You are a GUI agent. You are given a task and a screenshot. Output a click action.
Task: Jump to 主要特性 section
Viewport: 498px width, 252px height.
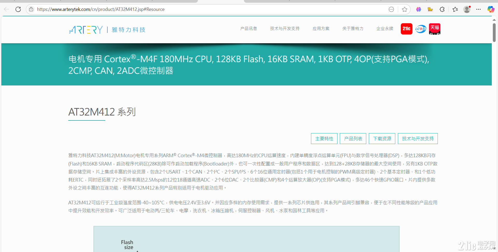pos(324,139)
